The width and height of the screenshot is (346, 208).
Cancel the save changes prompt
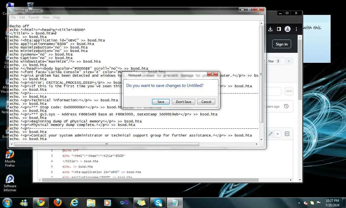click(x=206, y=102)
